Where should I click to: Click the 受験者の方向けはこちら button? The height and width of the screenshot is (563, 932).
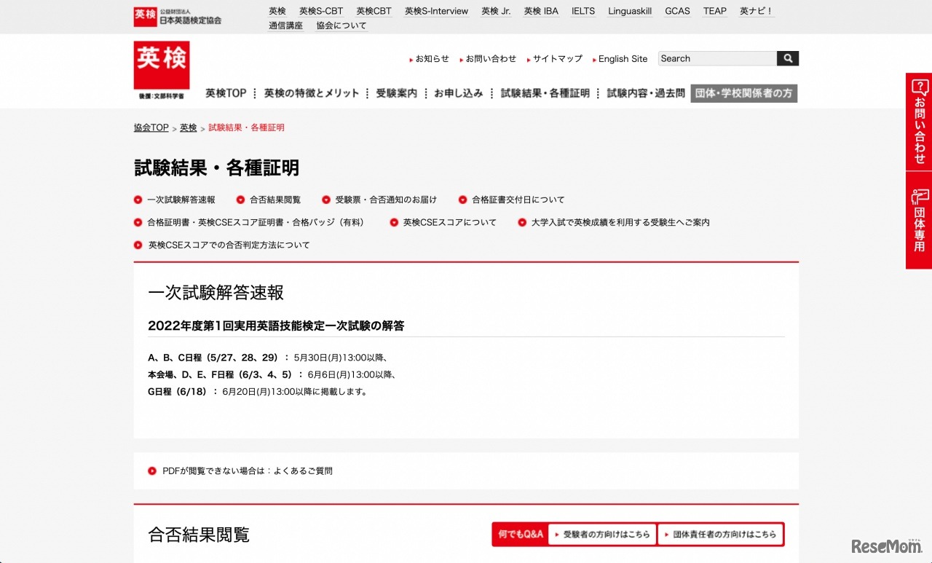(x=601, y=534)
